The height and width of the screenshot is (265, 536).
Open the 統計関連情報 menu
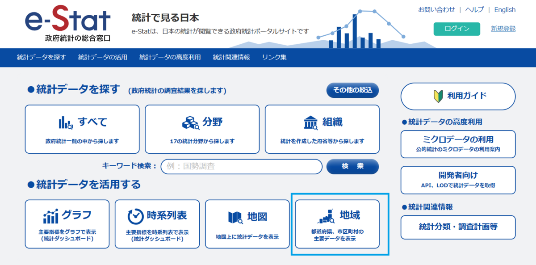pyautogui.click(x=231, y=57)
